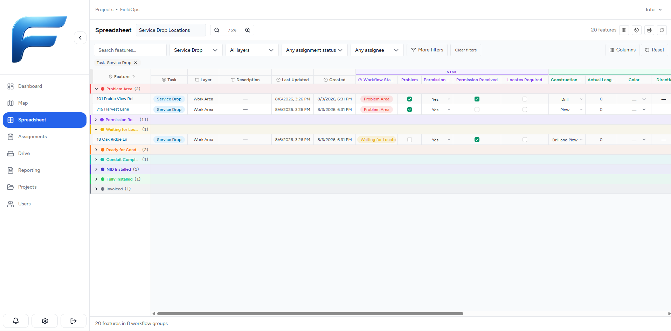Viewport: 671px width, 331px height.
Task: Open the Map page
Action: (44, 103)
